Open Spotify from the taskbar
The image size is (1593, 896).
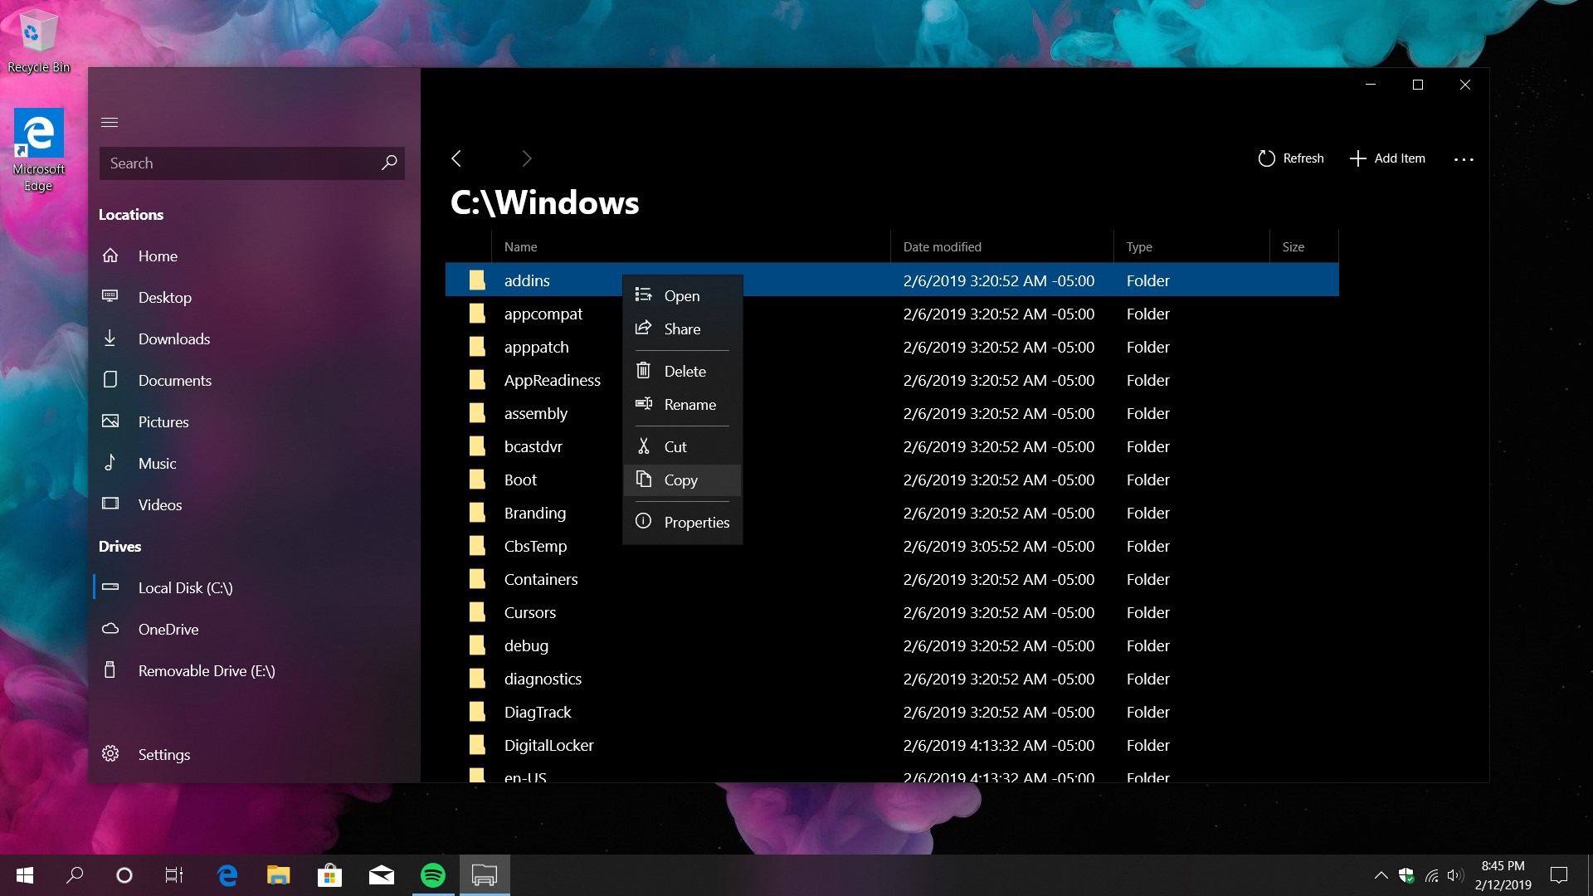click(433, 875)
